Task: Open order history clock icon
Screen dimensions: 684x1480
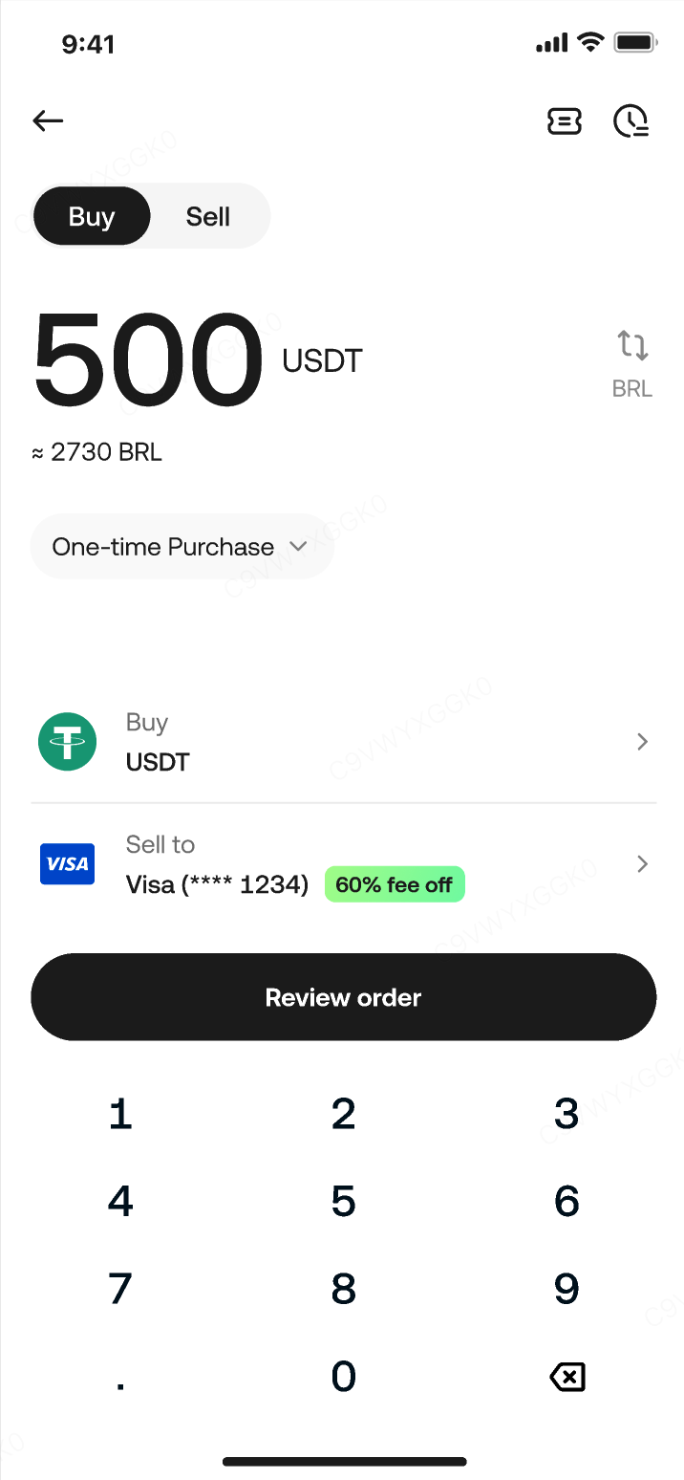Action: click(631, 120)
